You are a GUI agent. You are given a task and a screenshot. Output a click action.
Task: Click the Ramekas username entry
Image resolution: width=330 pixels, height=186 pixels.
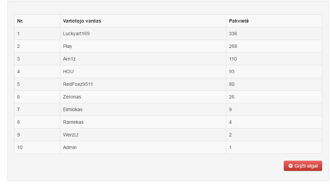[x=73, y=122]
